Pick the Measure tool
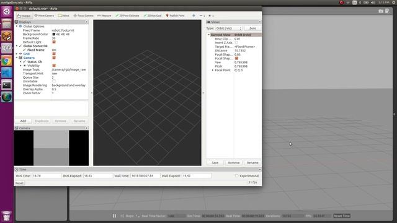 pos(104,15)
